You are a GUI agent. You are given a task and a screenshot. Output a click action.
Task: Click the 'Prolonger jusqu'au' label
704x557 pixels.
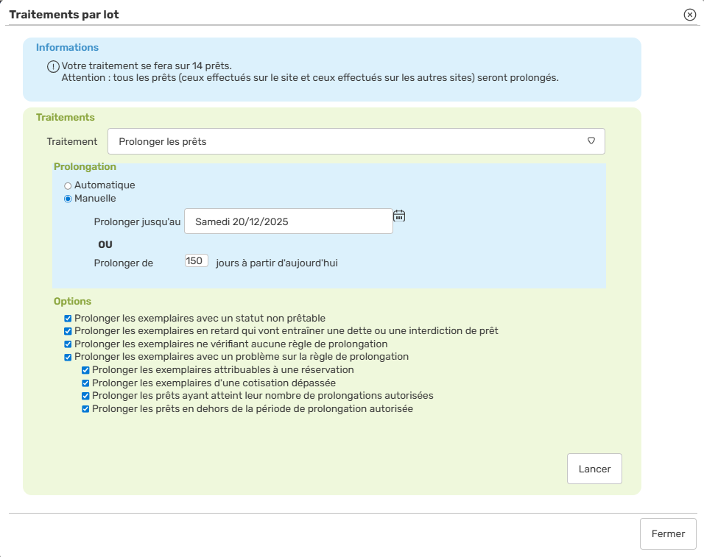137,221
